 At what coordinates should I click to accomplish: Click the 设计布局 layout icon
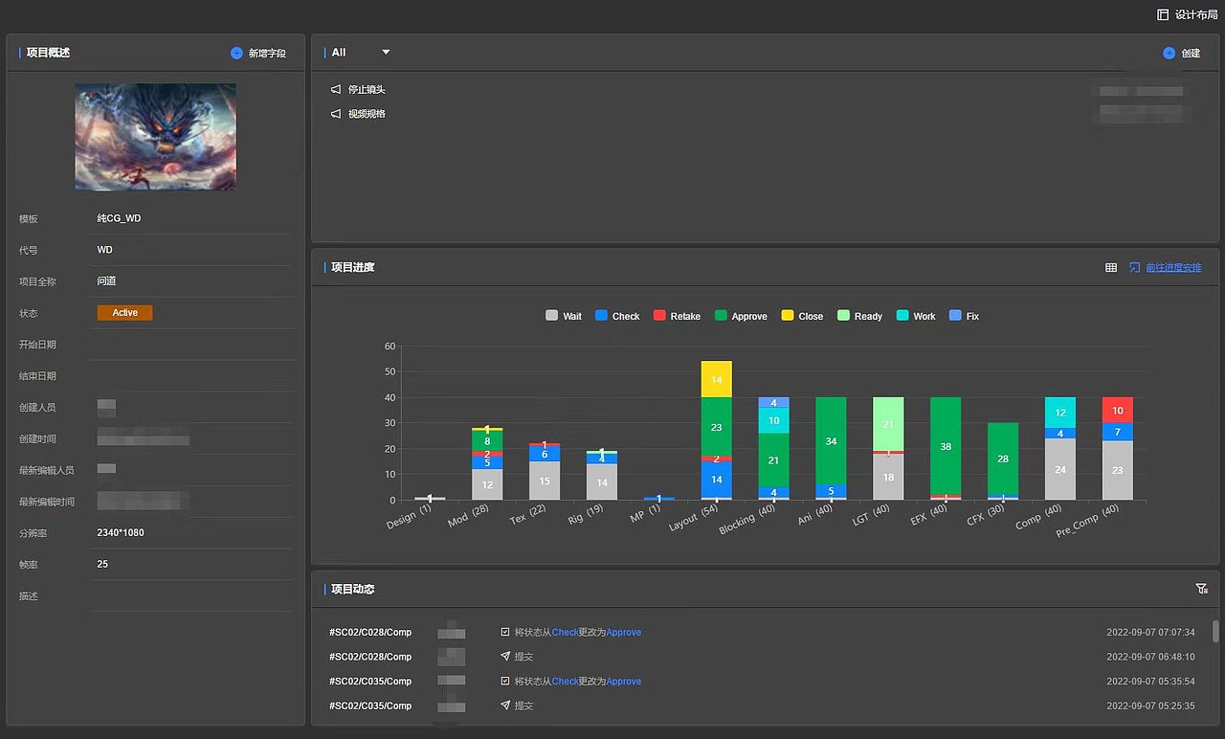[1163, 14]
